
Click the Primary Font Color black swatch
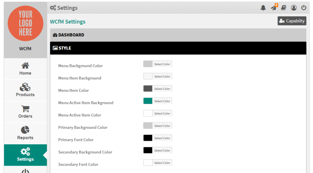coord(148,138)
